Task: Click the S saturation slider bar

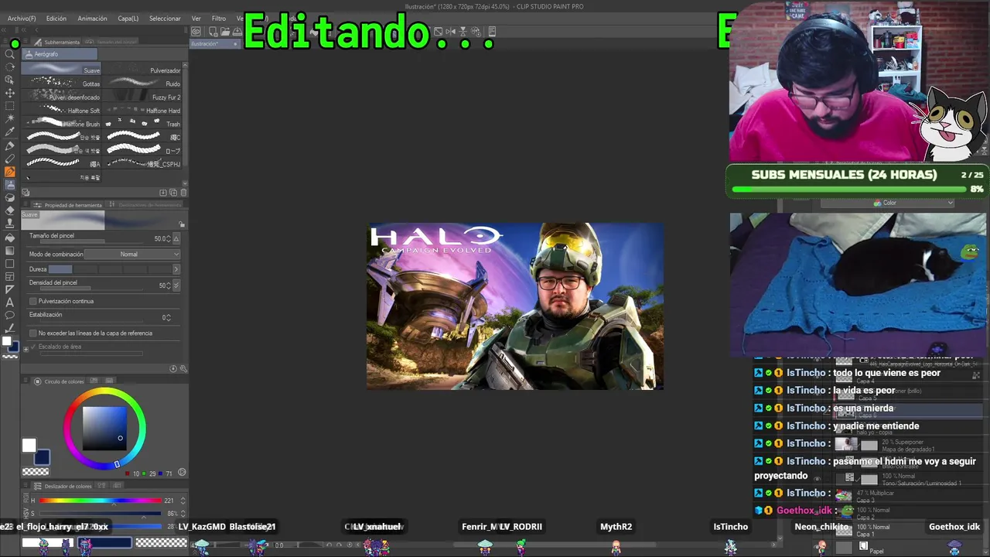Action: coord(101,514)
